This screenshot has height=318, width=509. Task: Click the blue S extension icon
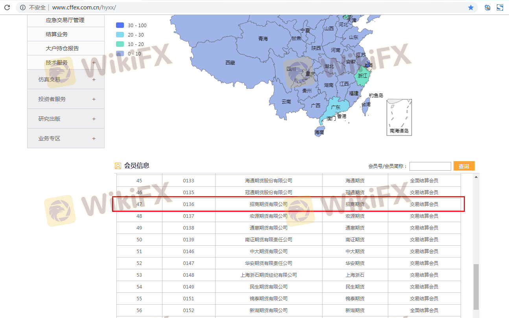pos(500,7)
